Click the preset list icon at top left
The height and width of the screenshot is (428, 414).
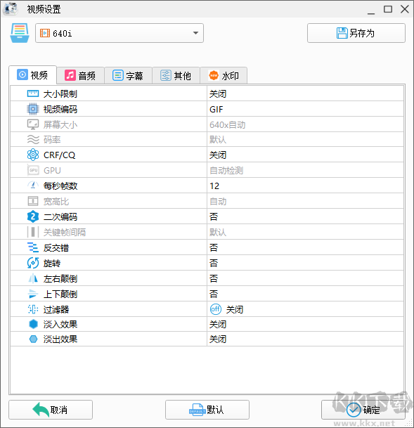pyautogui.click(x=20, y=33)
